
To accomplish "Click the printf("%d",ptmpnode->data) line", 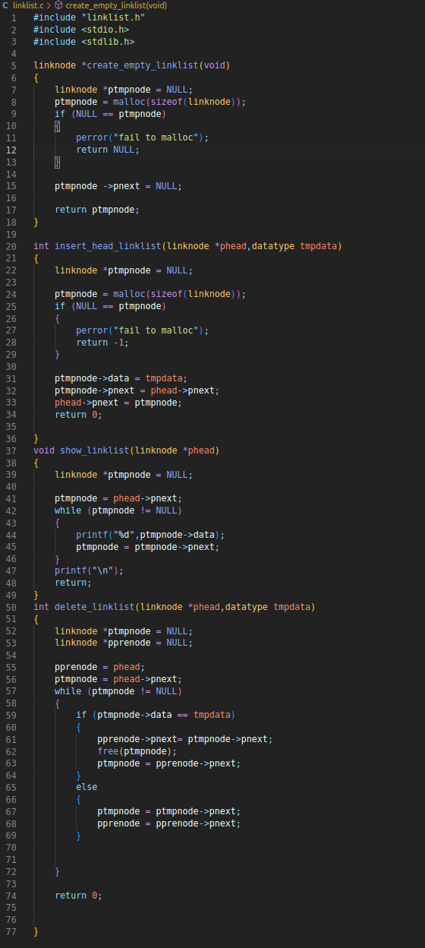I will (150, 536).
